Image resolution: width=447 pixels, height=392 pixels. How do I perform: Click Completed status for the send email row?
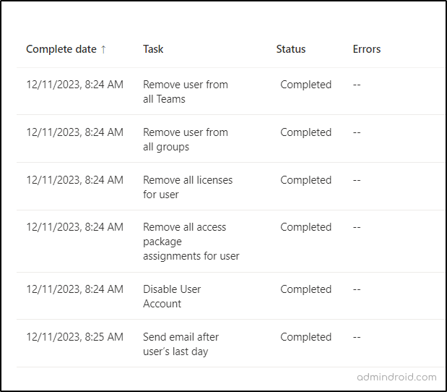click(305, 337)
